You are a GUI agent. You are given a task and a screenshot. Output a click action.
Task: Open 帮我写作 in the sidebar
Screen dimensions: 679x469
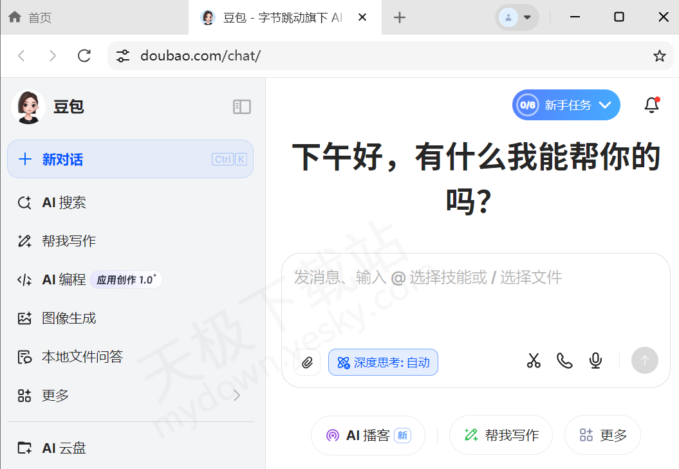(x=131, y=241)
